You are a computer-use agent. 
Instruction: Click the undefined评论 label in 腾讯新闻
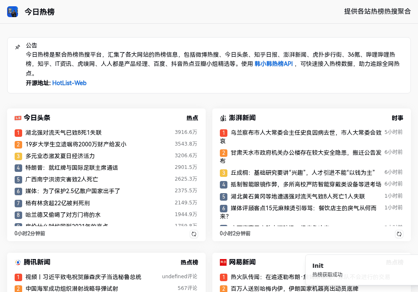pyautogui.click(x=180, y=277)
